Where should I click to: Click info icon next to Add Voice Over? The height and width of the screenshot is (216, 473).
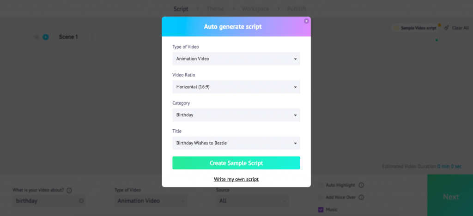361,198
